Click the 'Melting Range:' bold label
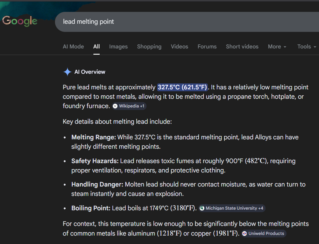The width and height of the screenshot is (319, 244). click(94, 137)
